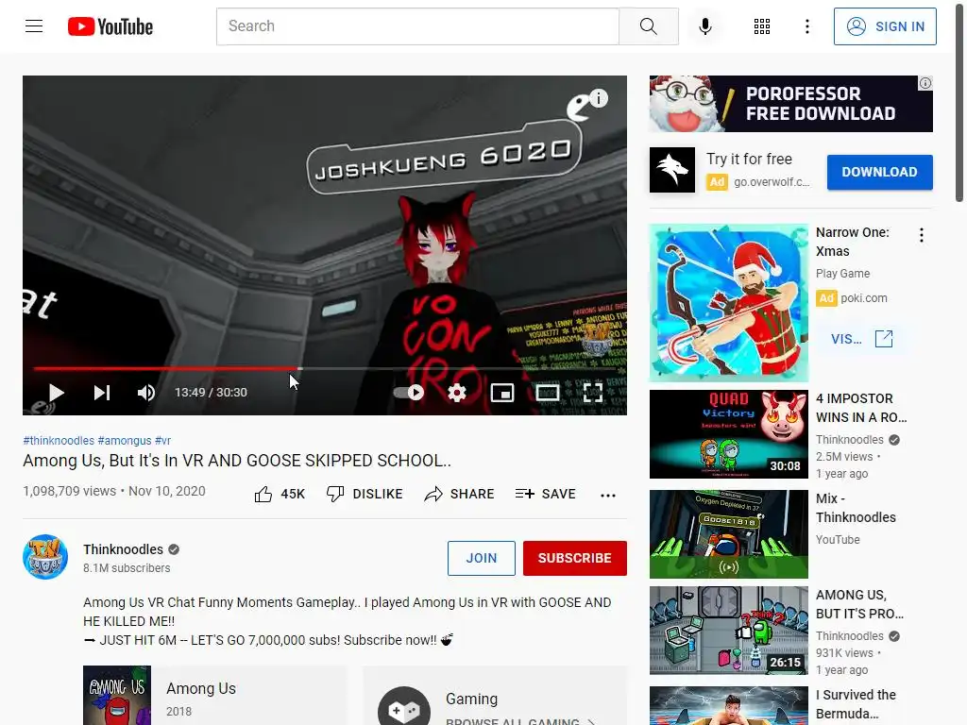Image resolution: width=967 pixels, height=725 pixels.
Task: Open the hamburger guide menu
Action: click(x=34, y=25)
